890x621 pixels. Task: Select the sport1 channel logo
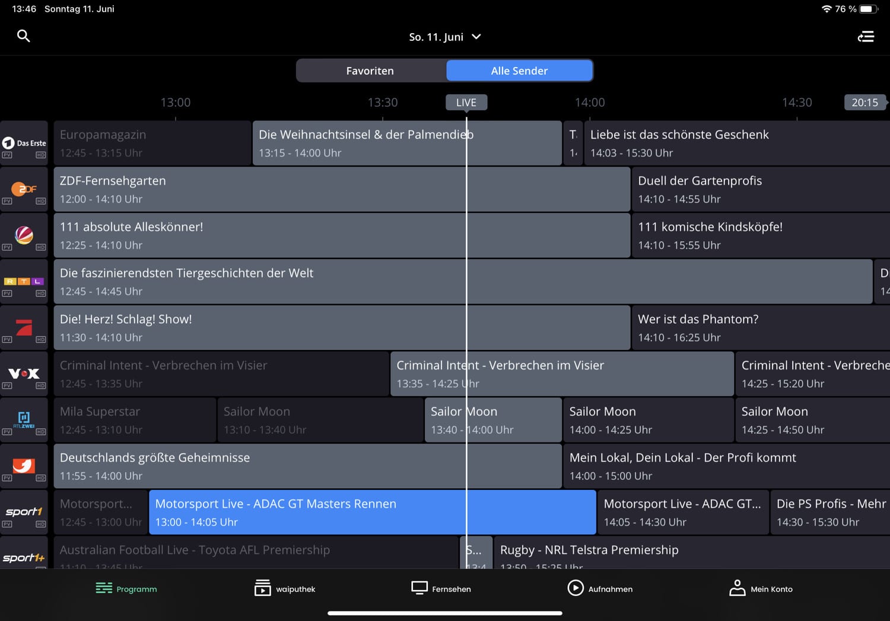[x=24, y=512]
